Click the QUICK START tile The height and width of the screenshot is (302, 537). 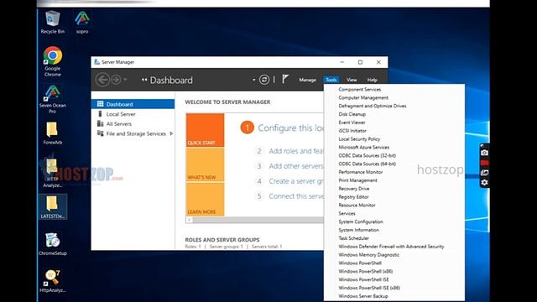point(205,130)
